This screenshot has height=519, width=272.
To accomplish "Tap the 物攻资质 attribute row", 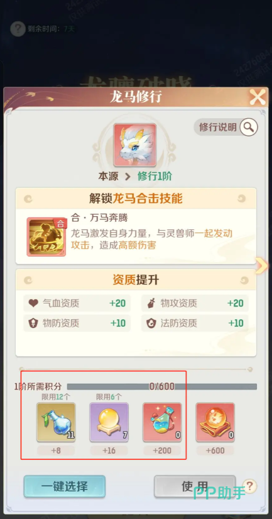I will [195, 303].
